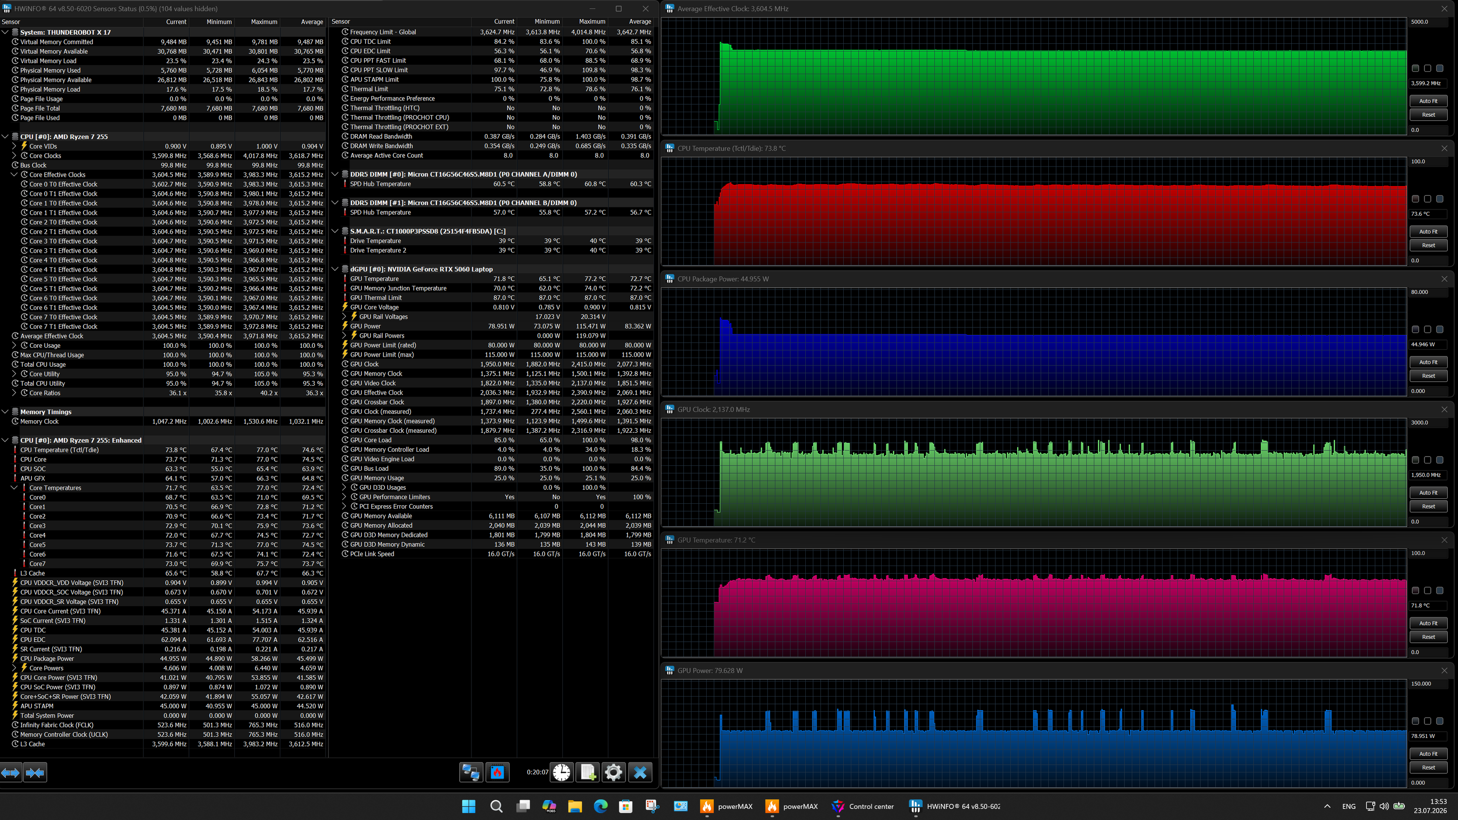Open the clock and date flyout
Viewport: 1458px width, 820px height.
pyautogui.click(x=1430, y=806)
